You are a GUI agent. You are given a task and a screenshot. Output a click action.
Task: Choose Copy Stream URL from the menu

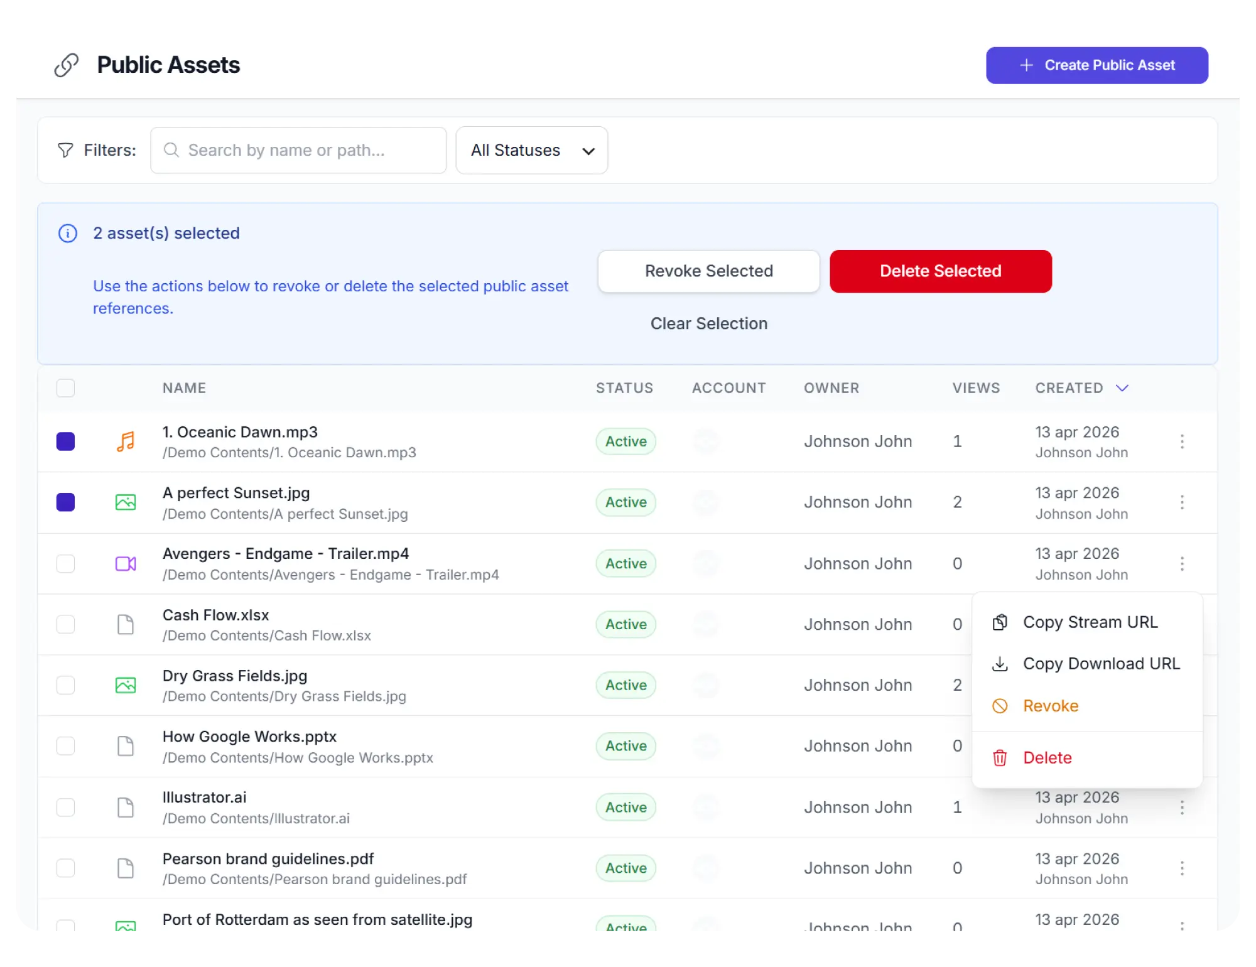1087,622
